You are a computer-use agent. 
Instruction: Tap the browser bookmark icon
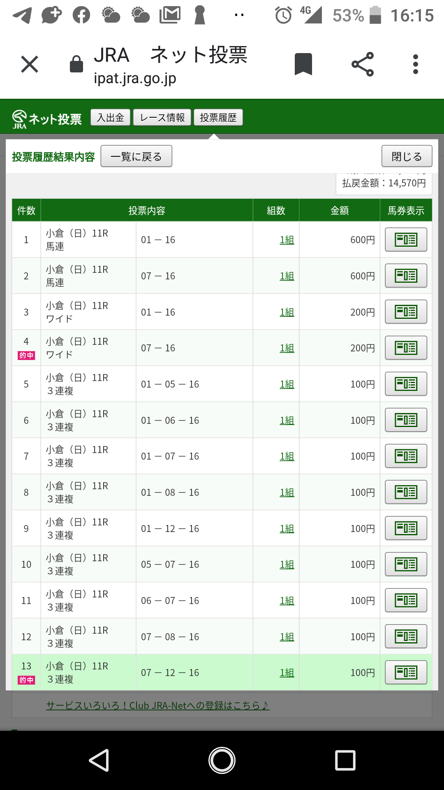(x=303, y=65)
